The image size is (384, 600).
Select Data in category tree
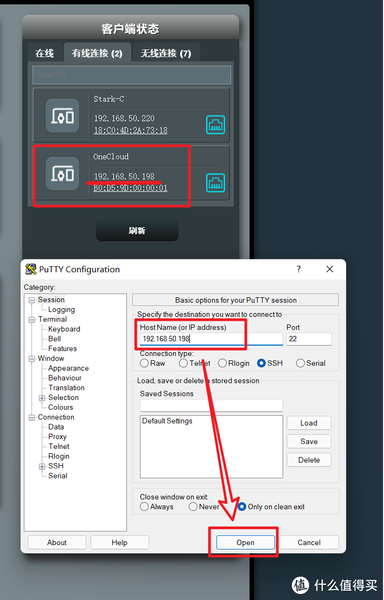56,427
